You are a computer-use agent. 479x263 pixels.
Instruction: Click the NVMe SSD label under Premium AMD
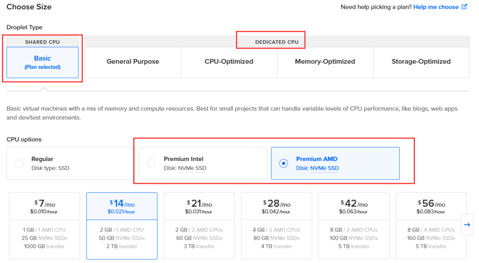(x=324, y=168)
